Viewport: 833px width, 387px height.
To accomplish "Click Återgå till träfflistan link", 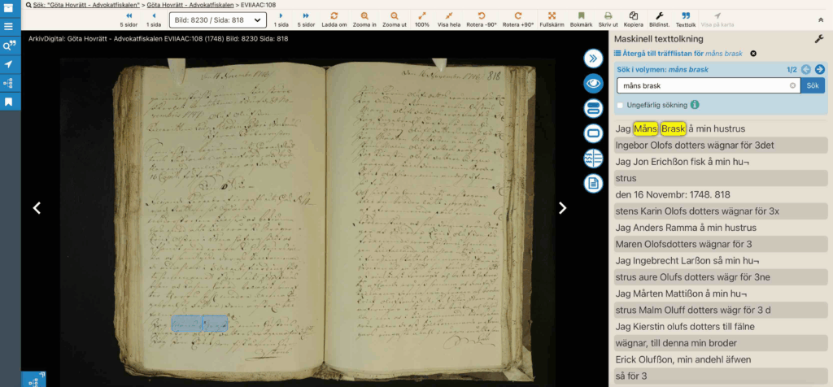I will [678, 54].
